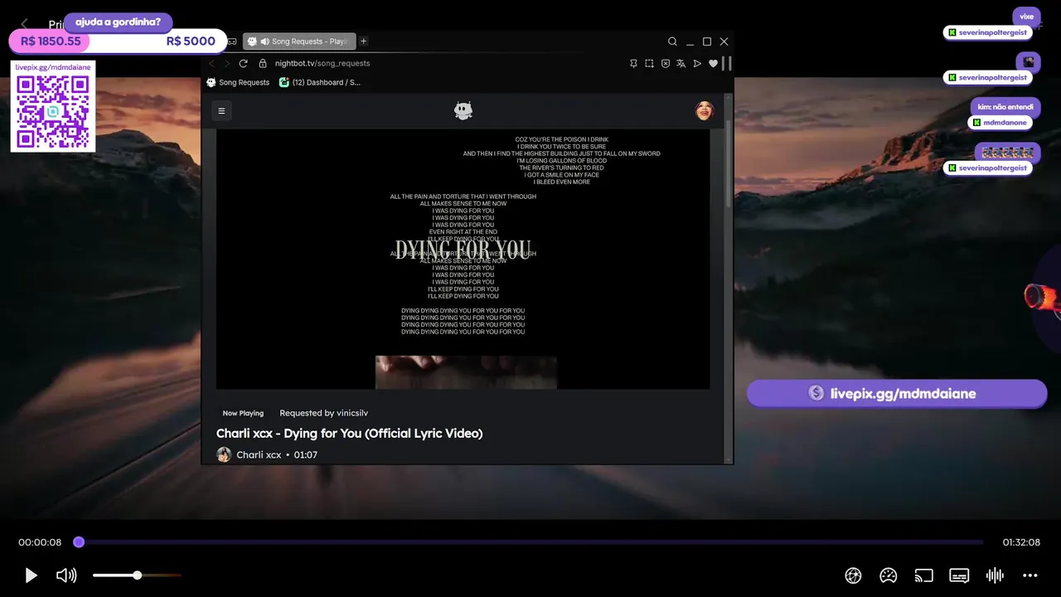Screen dimensions: 1061x597
Task: Play the video from the player bar
Action: (x=31, y=575)
